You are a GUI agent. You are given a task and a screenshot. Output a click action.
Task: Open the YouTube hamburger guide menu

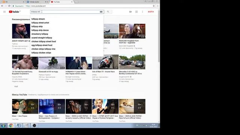click(x=4, y=12)
